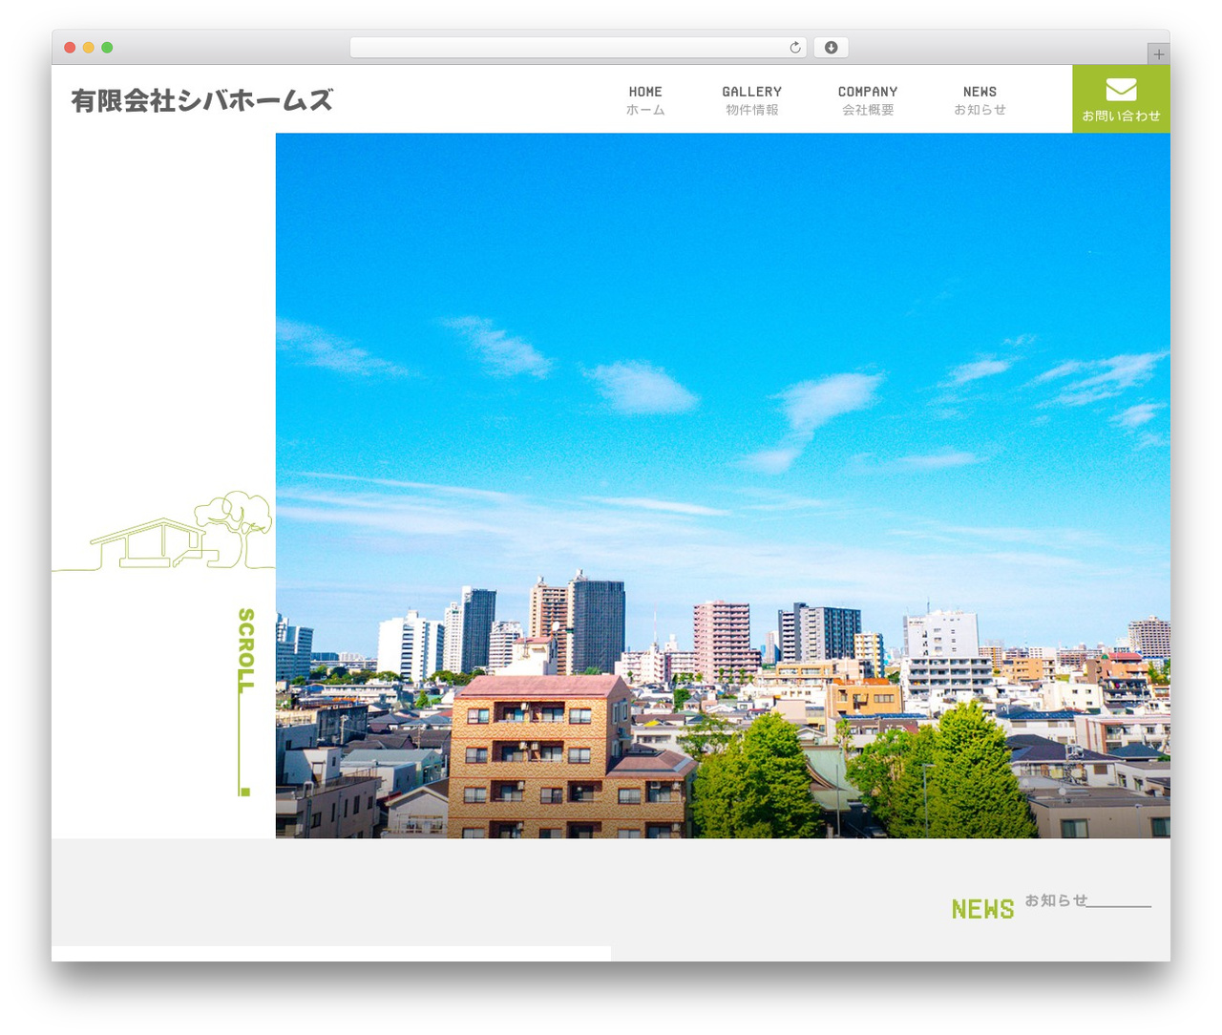
Task: Click the green house line illustration
Action: (x=163, y=532)
